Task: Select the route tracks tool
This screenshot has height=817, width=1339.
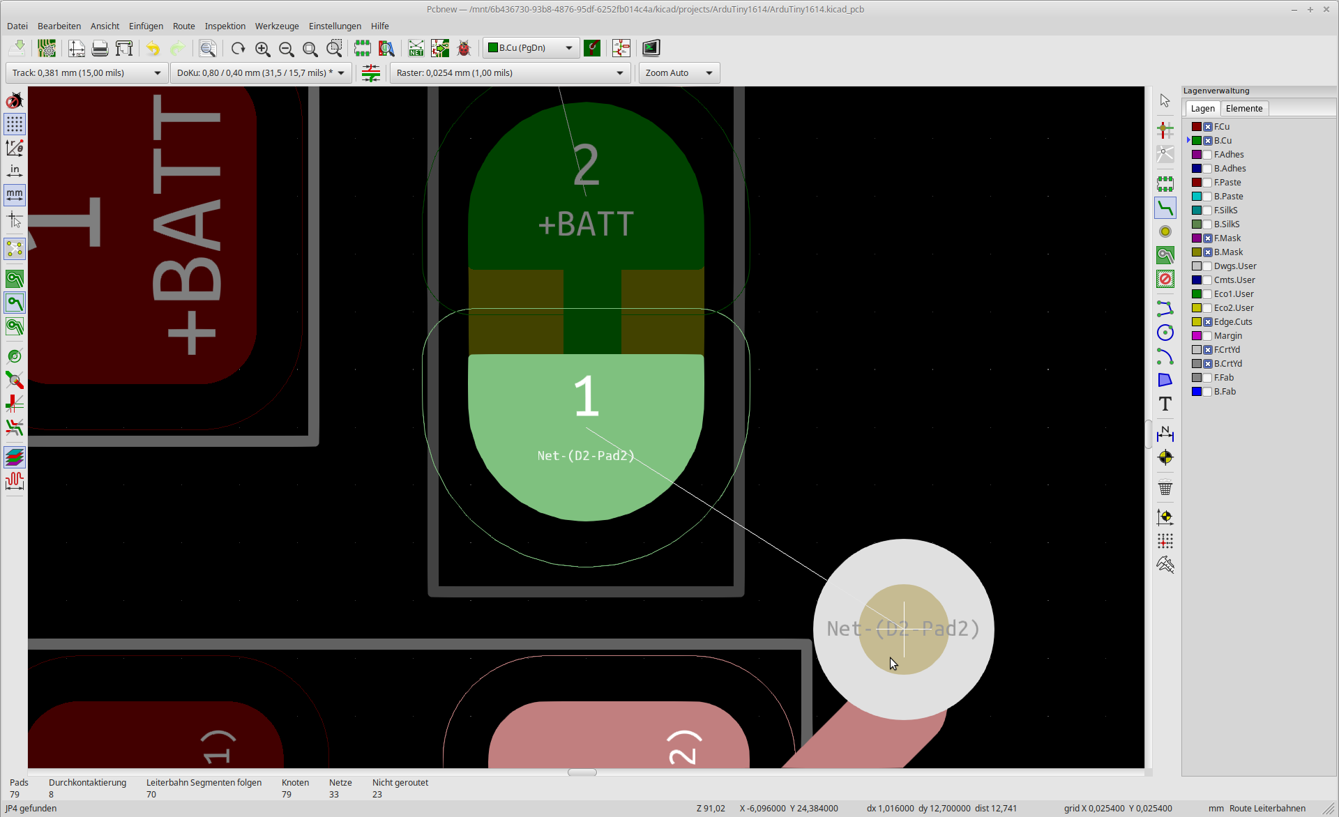Action: pos(1165,208)
